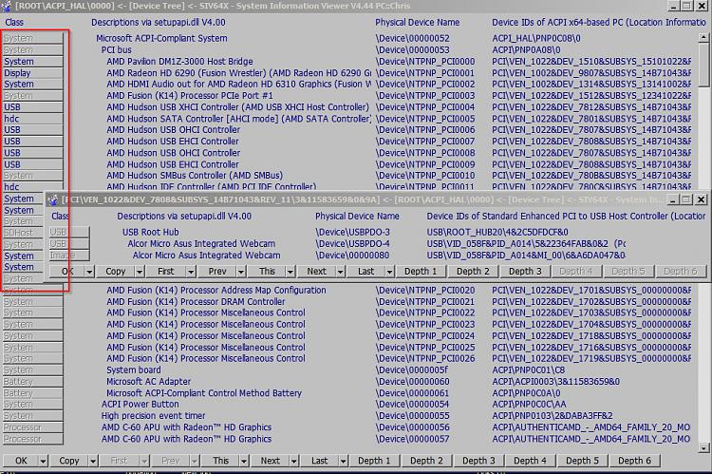
Task: Select Depth 2 in the front window
Action: [473, 272]
